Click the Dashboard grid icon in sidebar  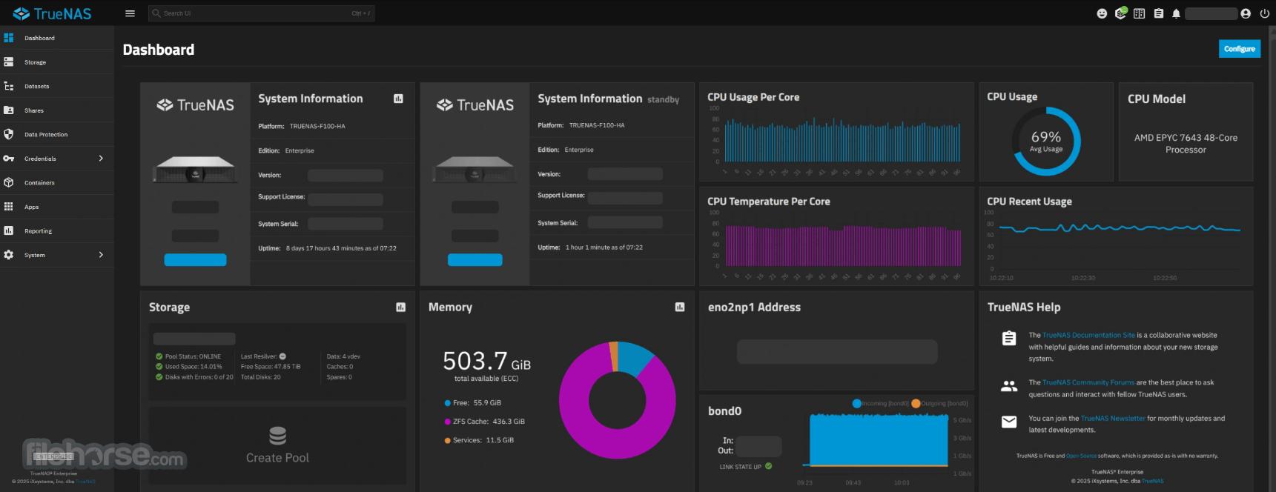click(9, 38)
